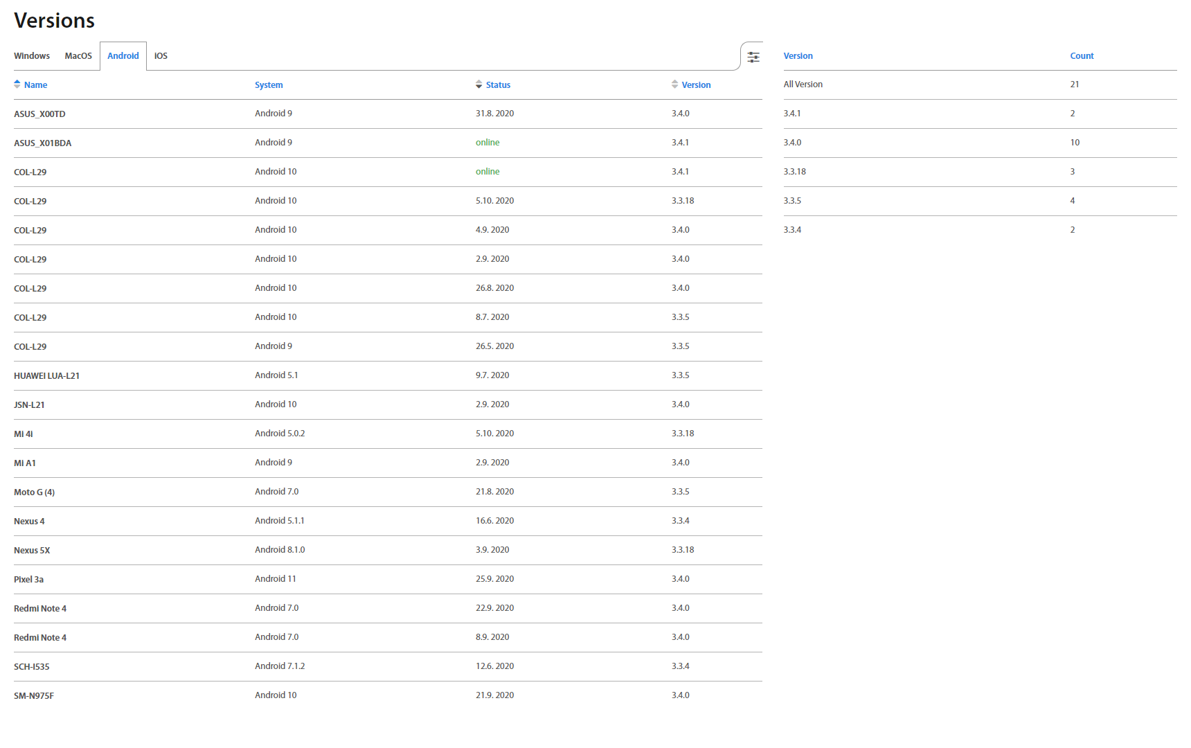Select the Pixel 3a device row

pyautogui.click(x=28, y=580)
